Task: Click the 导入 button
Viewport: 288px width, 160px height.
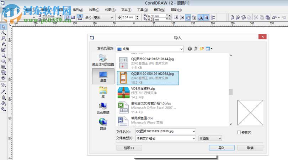Action: pos(222,148)
